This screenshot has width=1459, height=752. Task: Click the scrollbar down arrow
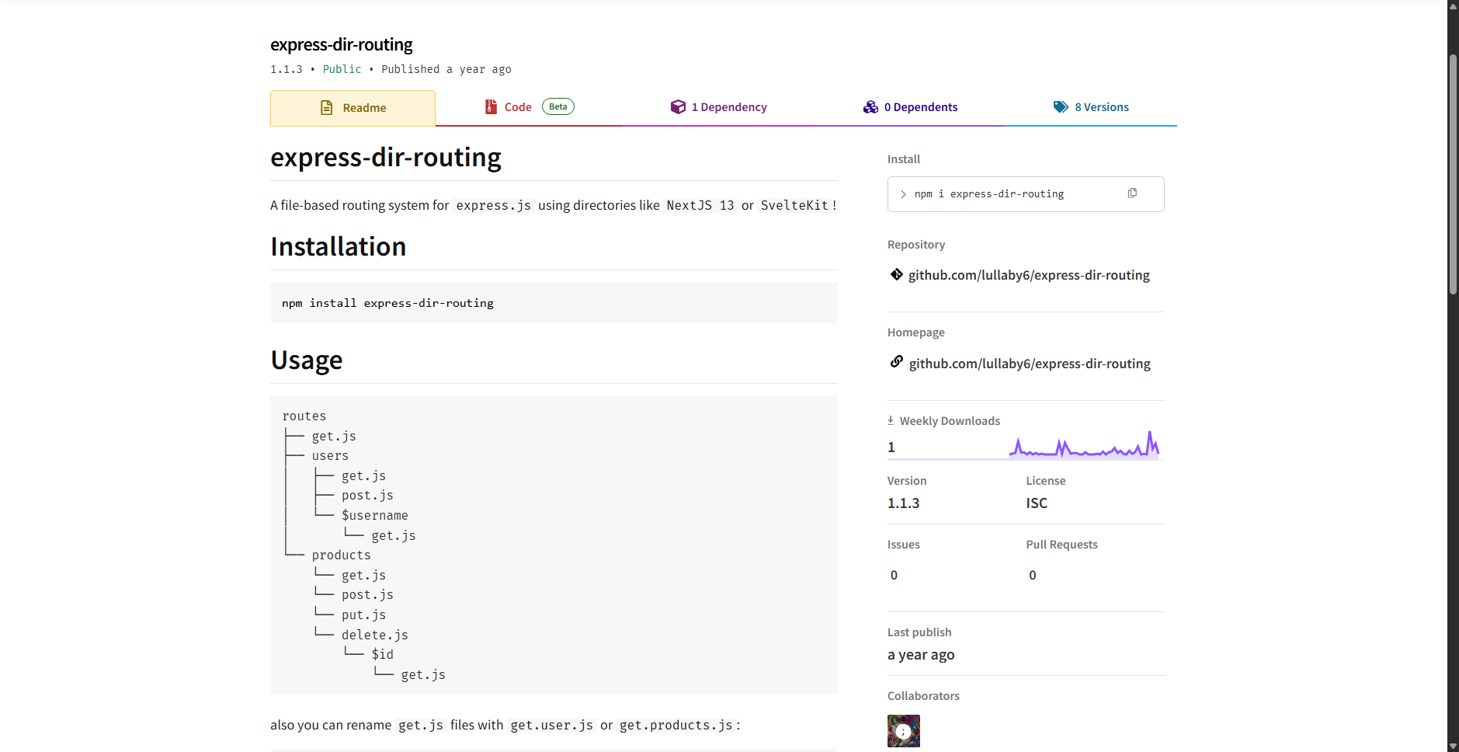pos(1453,746)
